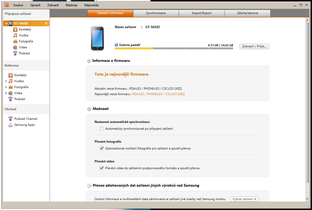312x210 pixels.
Task: Select Samsung Apps in Obchod section
Action: [24, 125]
